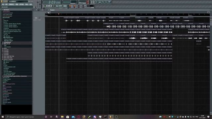Close the Browser panel with X
This screenshot has height=119, width=212.
point(1,10)
